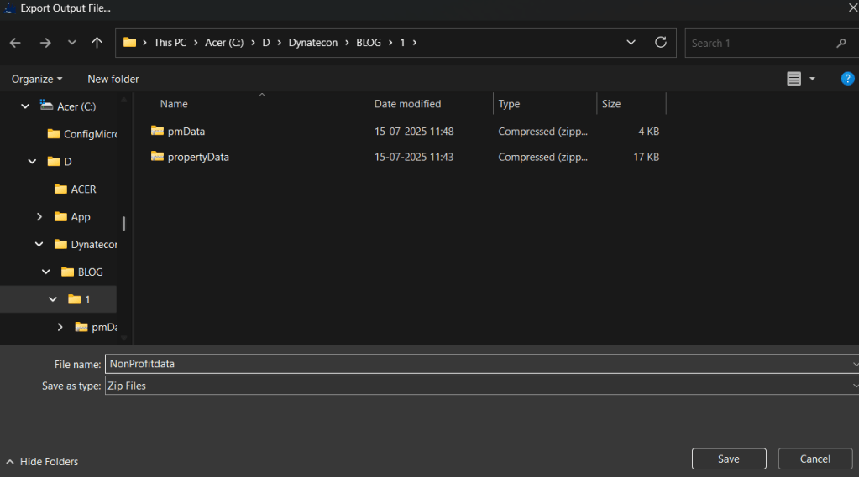
Task: Click the Save button
Action: point(728,459)
